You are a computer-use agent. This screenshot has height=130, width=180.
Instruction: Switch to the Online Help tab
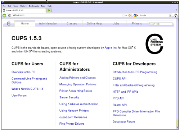click(x=94, y=23)
